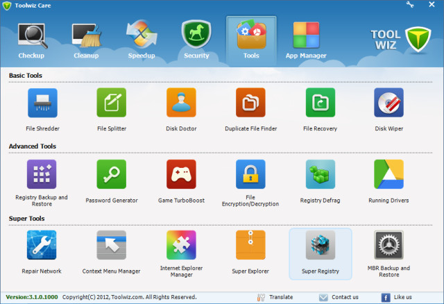Select the Security tab
Screen dimensions: 444x304
[x=196, y=41]
